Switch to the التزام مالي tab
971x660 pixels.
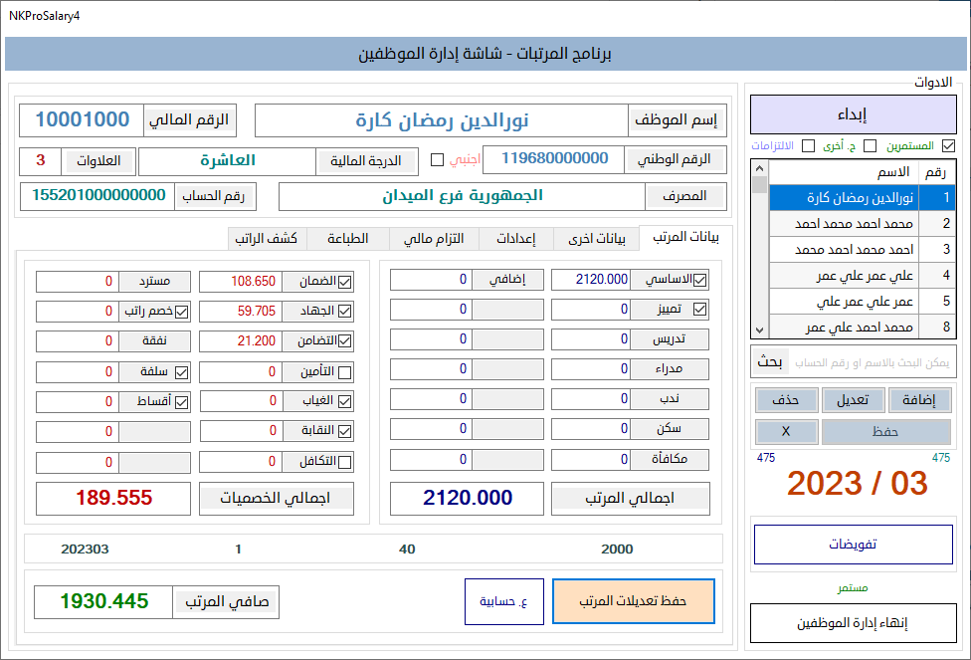click(434, 239)
